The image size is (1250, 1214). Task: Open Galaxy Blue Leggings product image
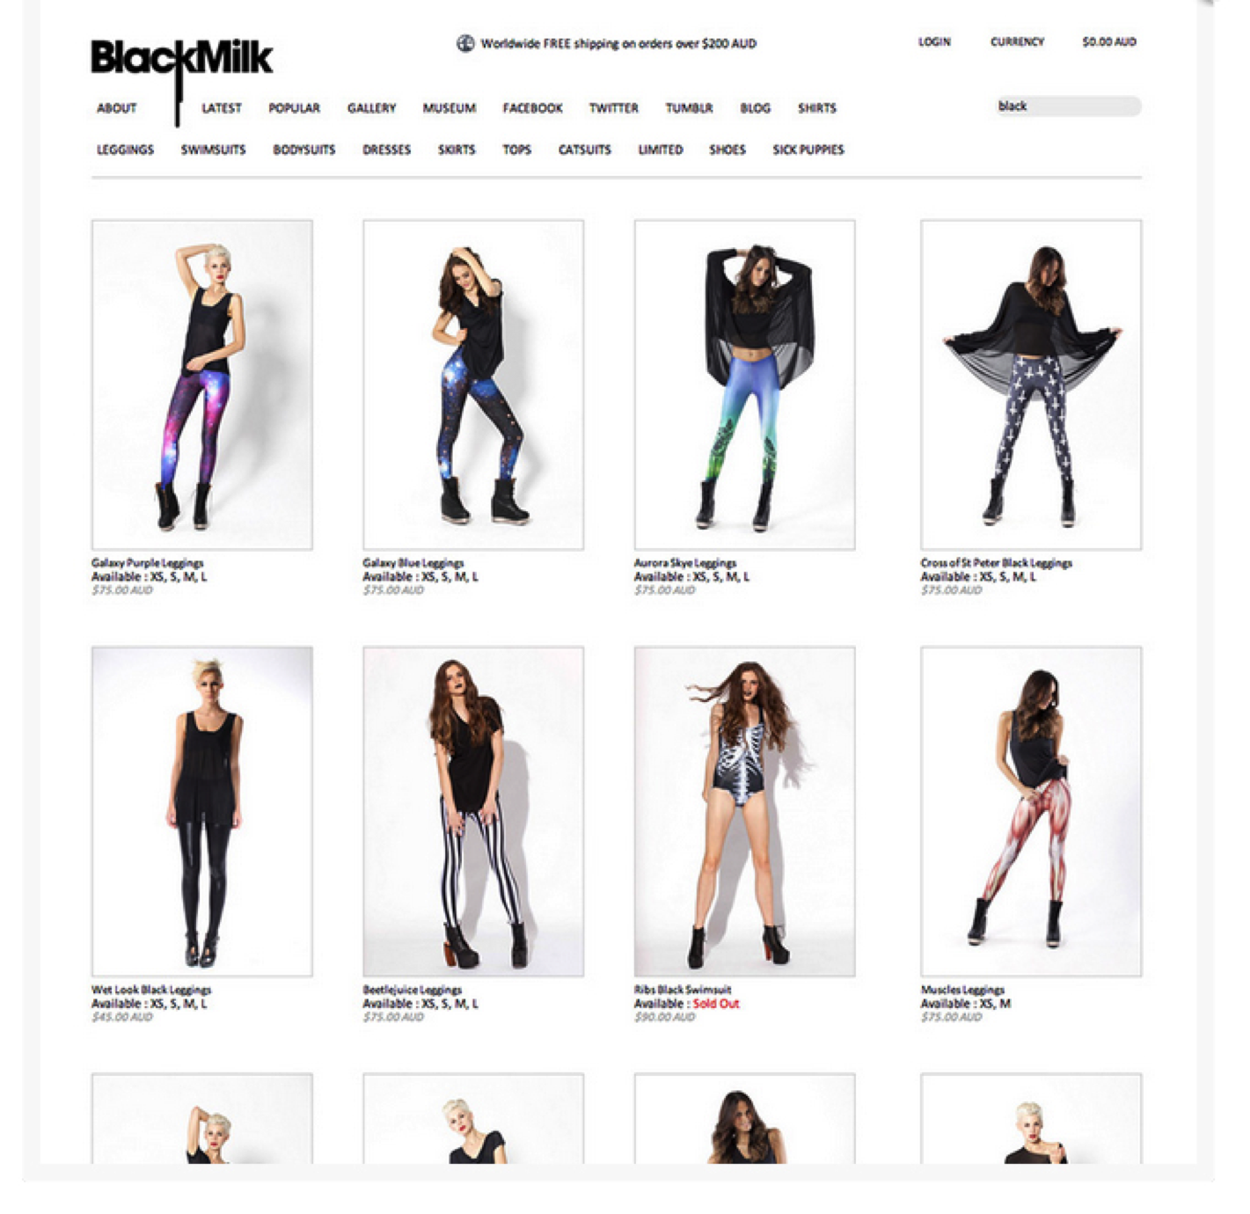(x=473, y=384)
